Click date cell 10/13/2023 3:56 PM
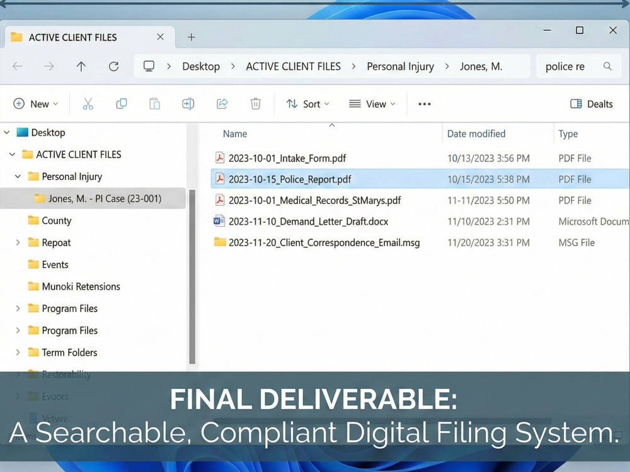Screen dimensions: 630x472 click(x=488, y=158)
